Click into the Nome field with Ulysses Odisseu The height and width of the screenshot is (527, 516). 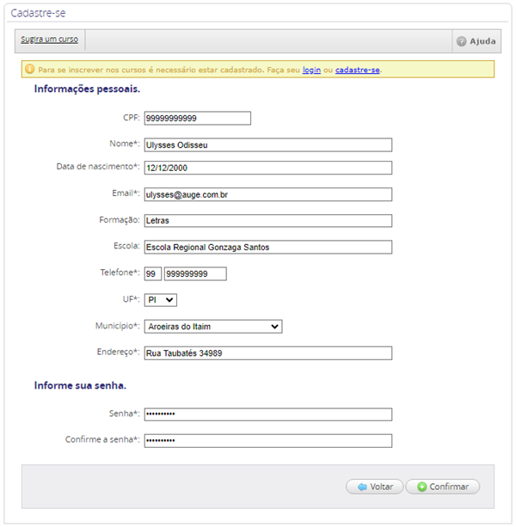(x=268, y=144)
